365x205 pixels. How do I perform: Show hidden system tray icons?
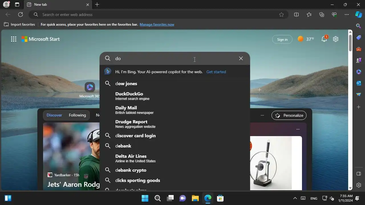[x=295, y=198]
